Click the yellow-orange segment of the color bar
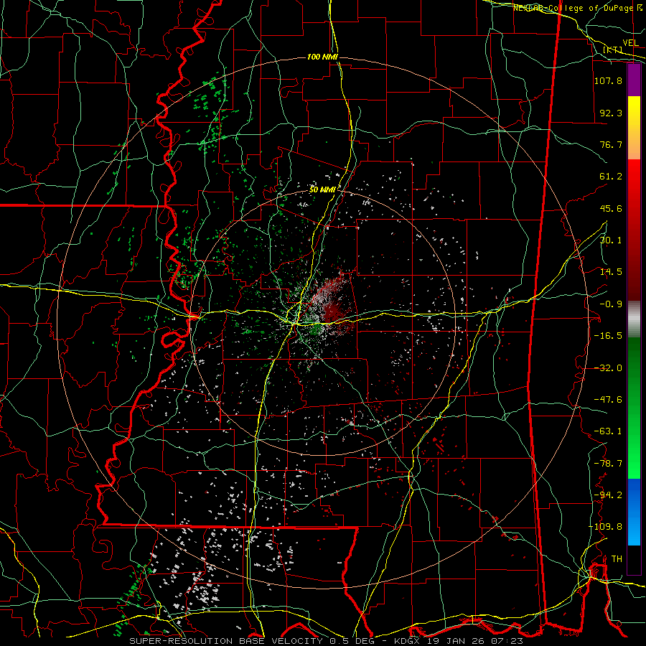 click(x=634, y=128)
